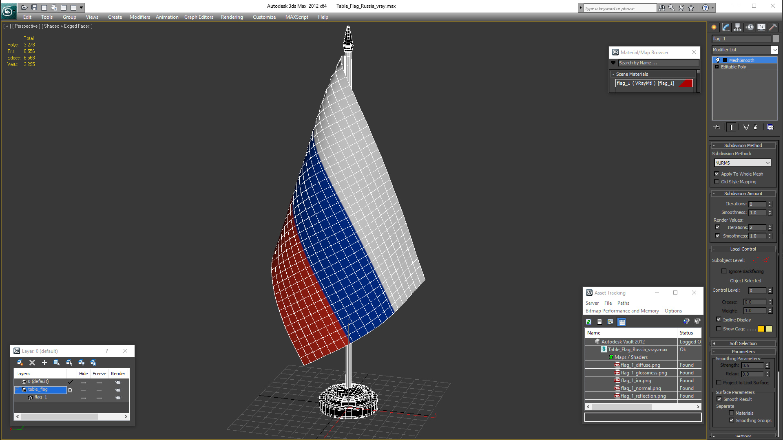Open the Utilities hammer panel tab
Viewport: 783px width, 440px height.
[773, 27]
